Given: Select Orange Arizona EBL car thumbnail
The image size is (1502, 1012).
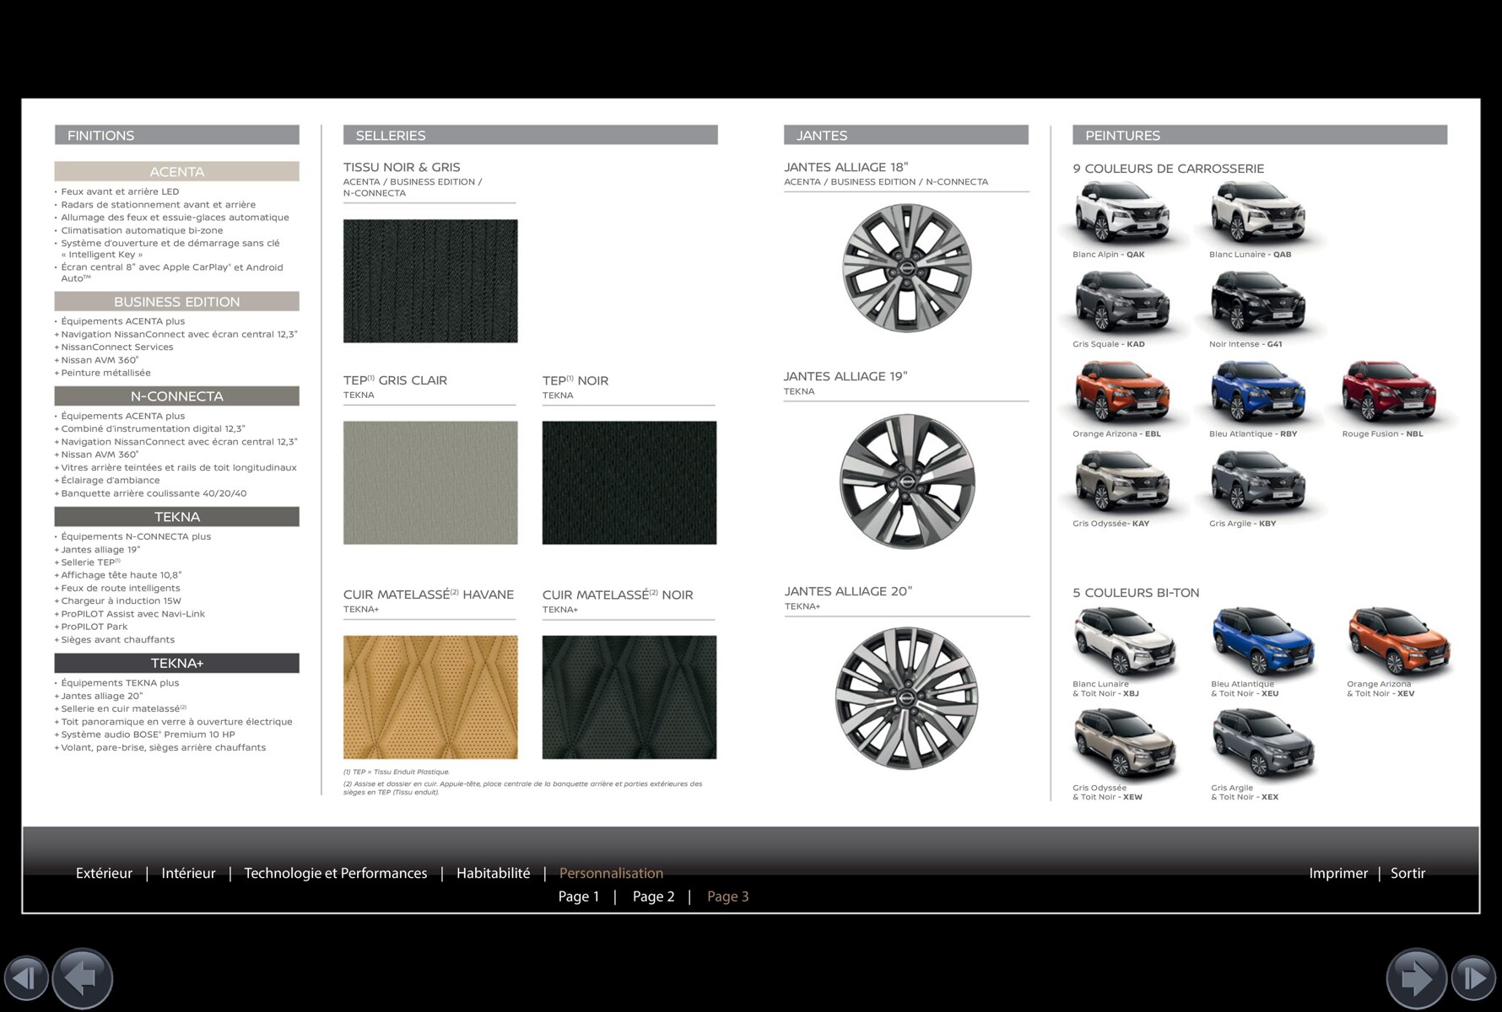Looking at the screenshot, I should click(1122, 393).
